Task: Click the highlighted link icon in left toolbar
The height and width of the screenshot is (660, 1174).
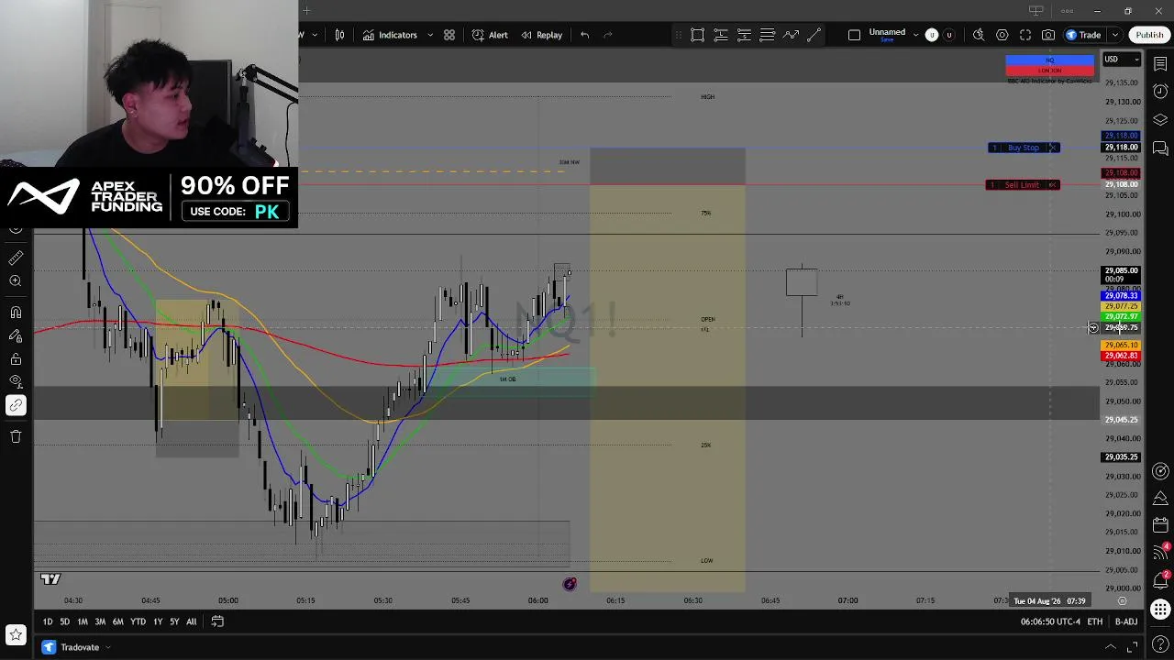Action: coord(16,404)
